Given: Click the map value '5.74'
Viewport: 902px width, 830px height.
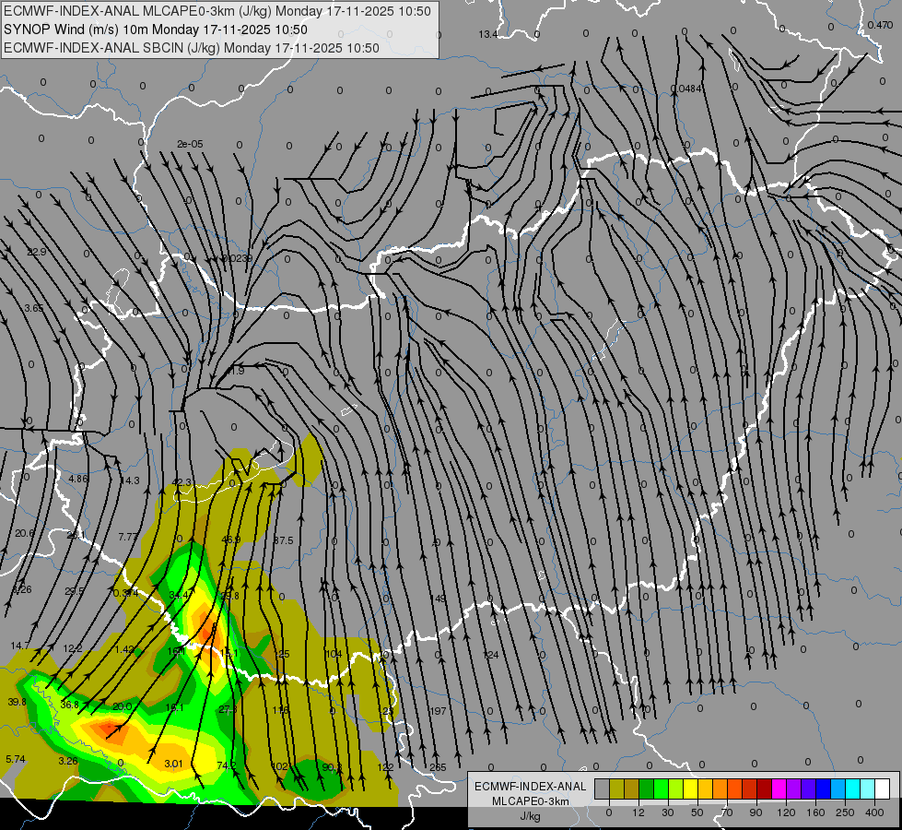Looking at the screenshot, I should pyautogui.click(x=16, y=759).
